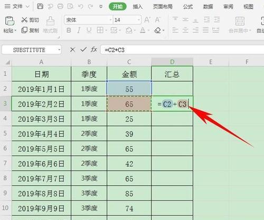Open the name box dropdown showing SUBSTITUTE
Screen dimensions: 264x220
pos(59,50)
